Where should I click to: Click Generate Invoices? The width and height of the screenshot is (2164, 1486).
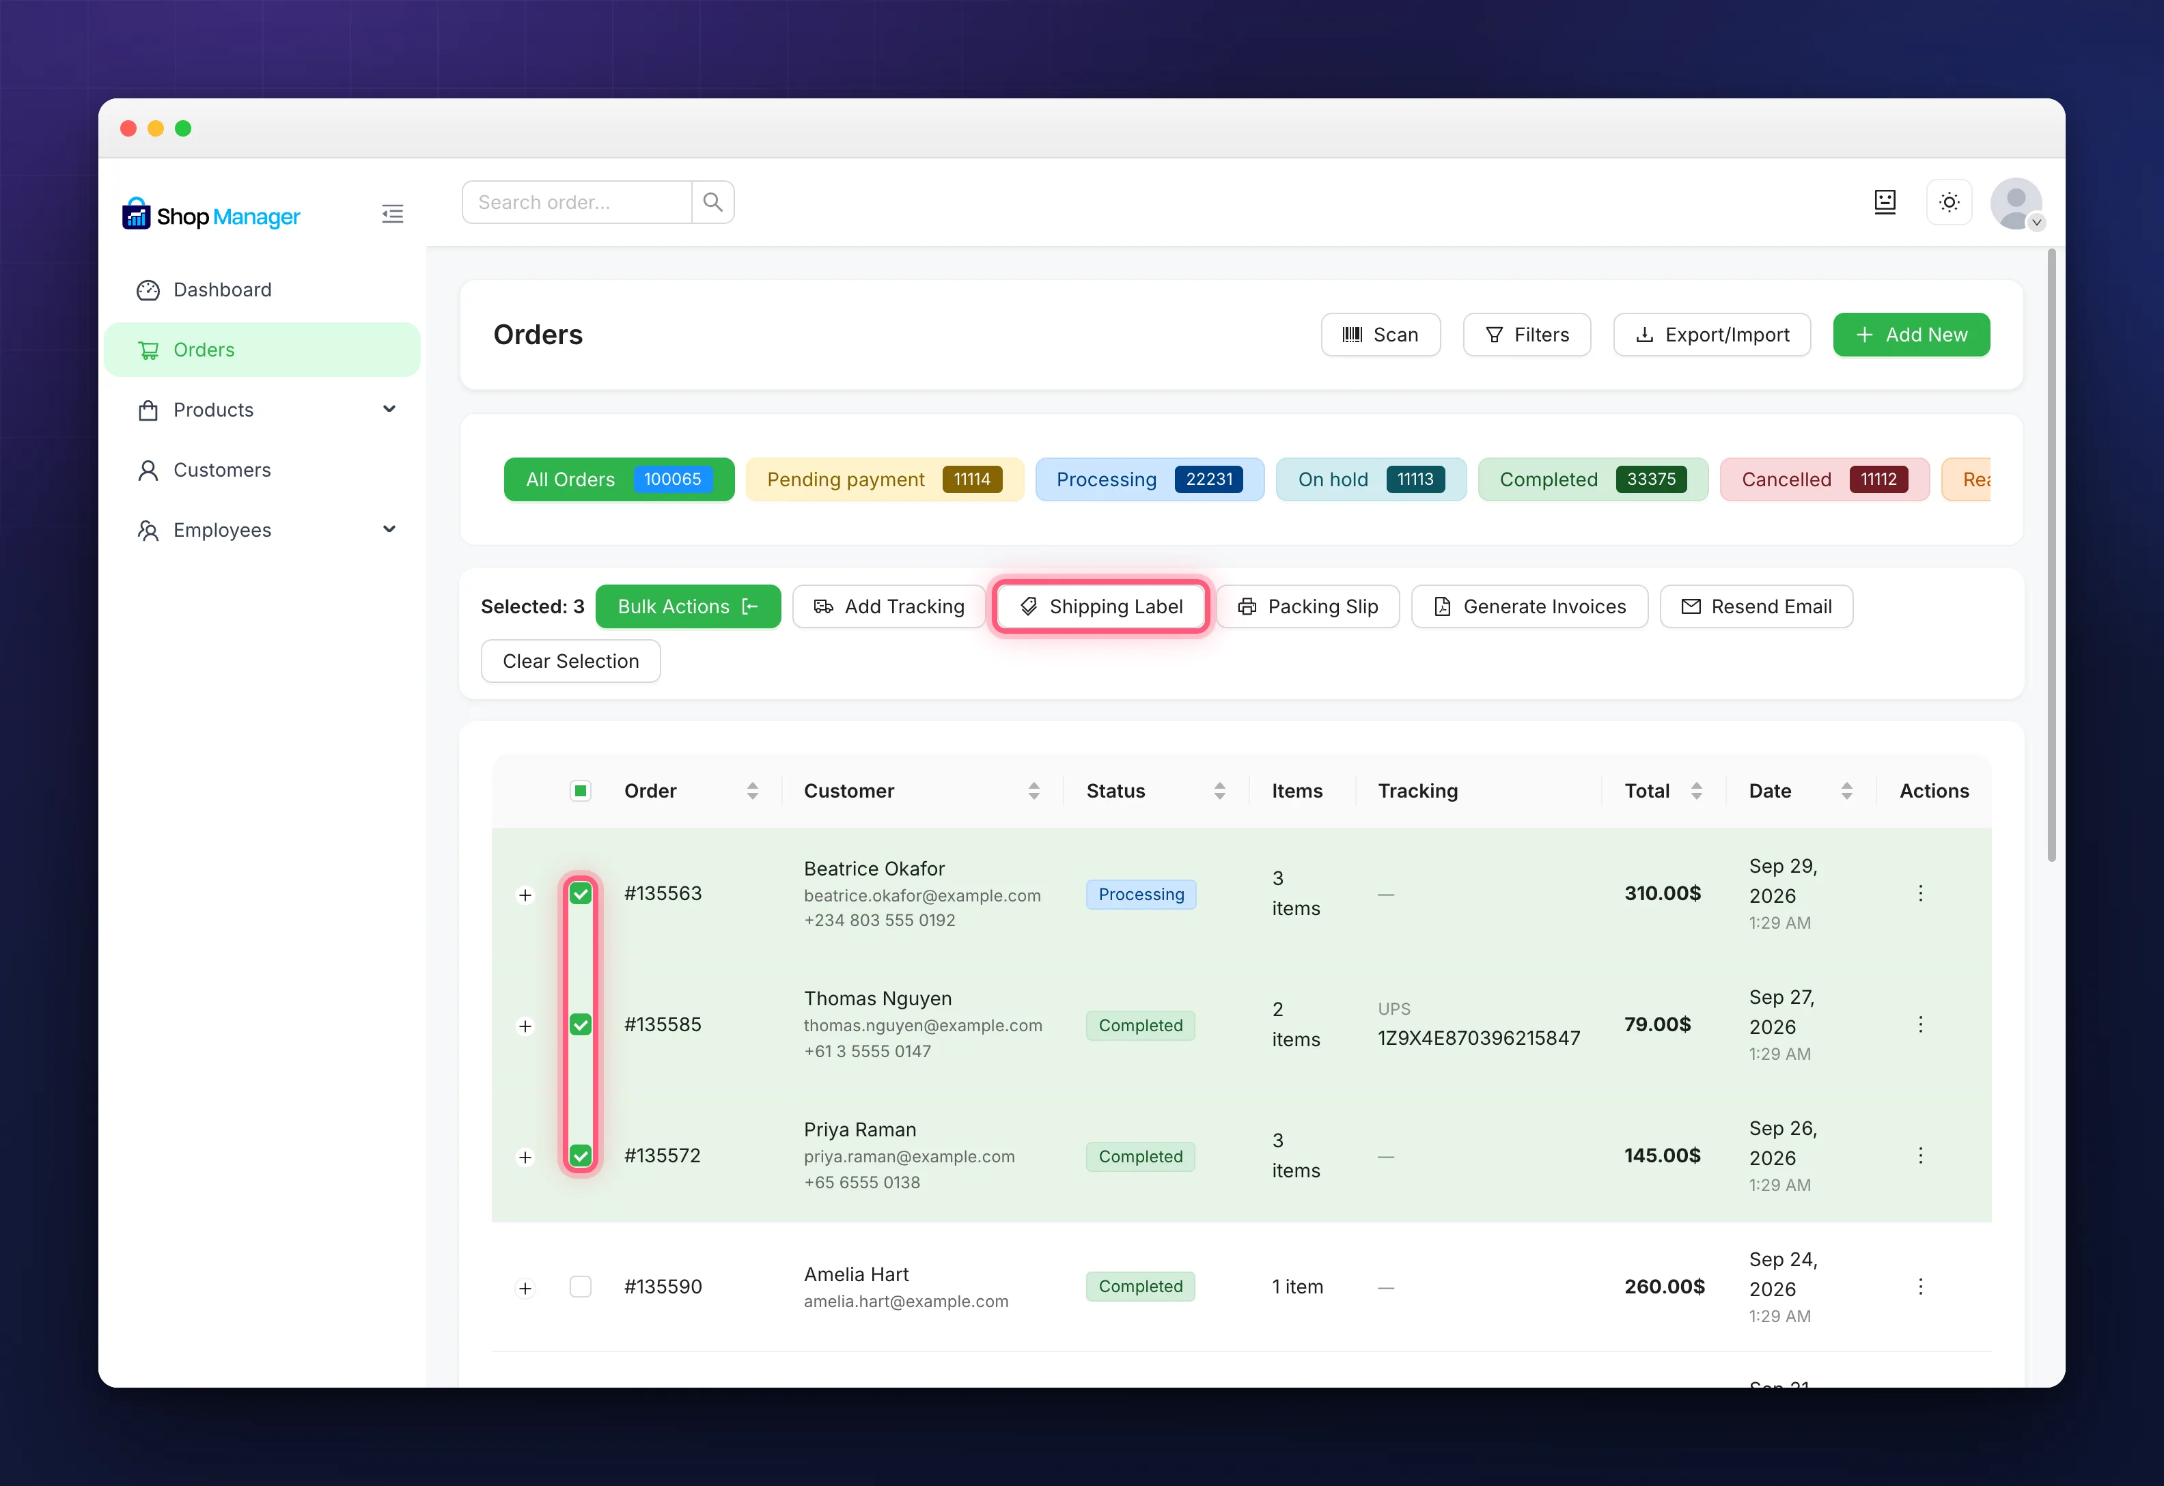click(1530, 607)
